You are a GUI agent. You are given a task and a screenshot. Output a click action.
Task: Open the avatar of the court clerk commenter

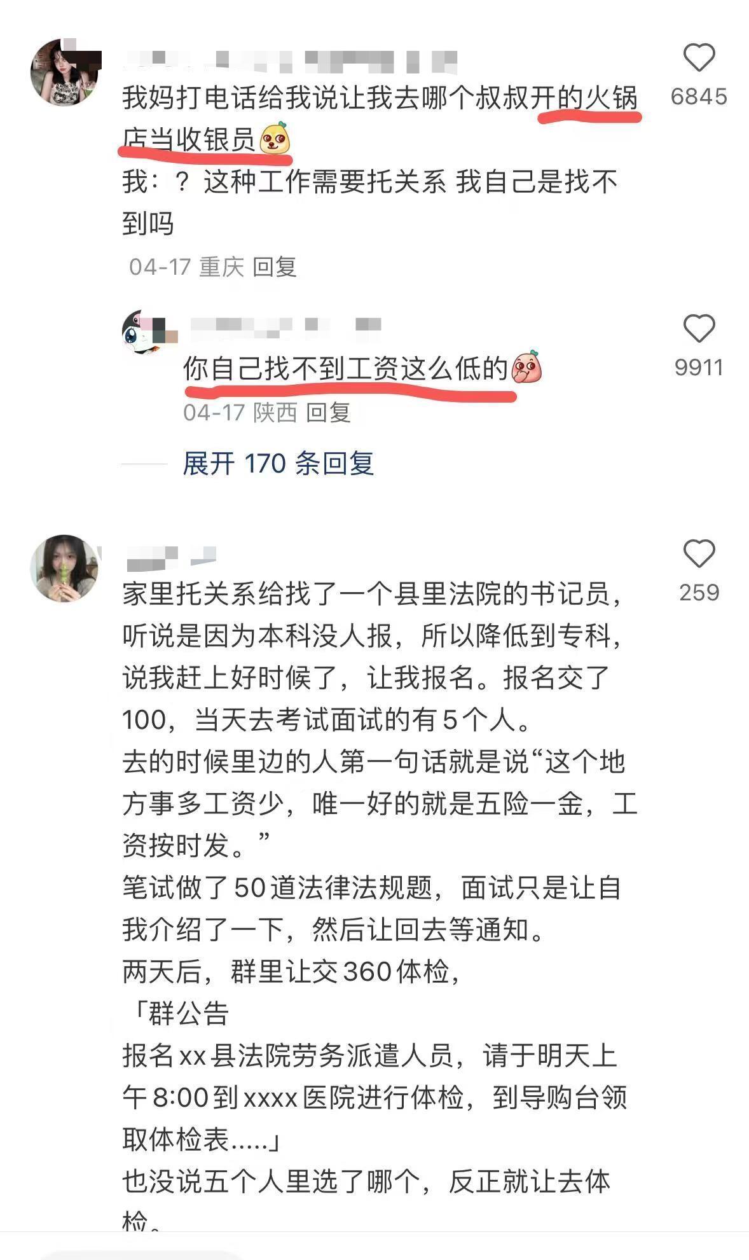(x=64, y=568)
